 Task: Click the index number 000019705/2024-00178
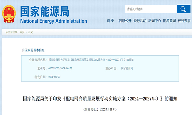(60, 68)
